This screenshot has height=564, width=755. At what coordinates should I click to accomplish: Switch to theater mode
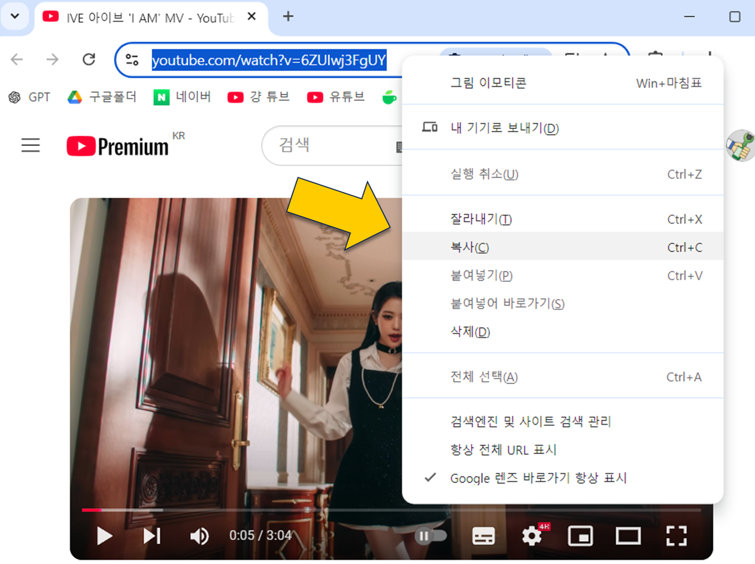(x=628, y=536)
